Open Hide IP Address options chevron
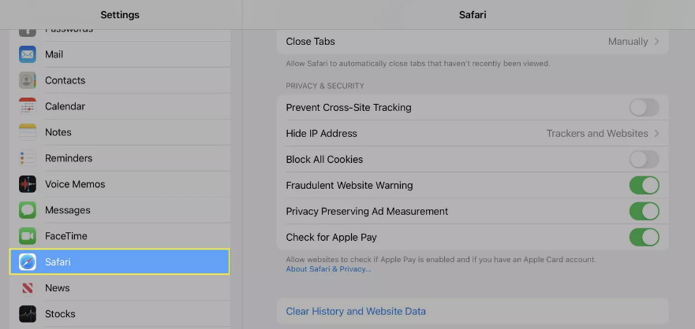The width and height of the screenshot is (695, 329). [x=657, y=134]
